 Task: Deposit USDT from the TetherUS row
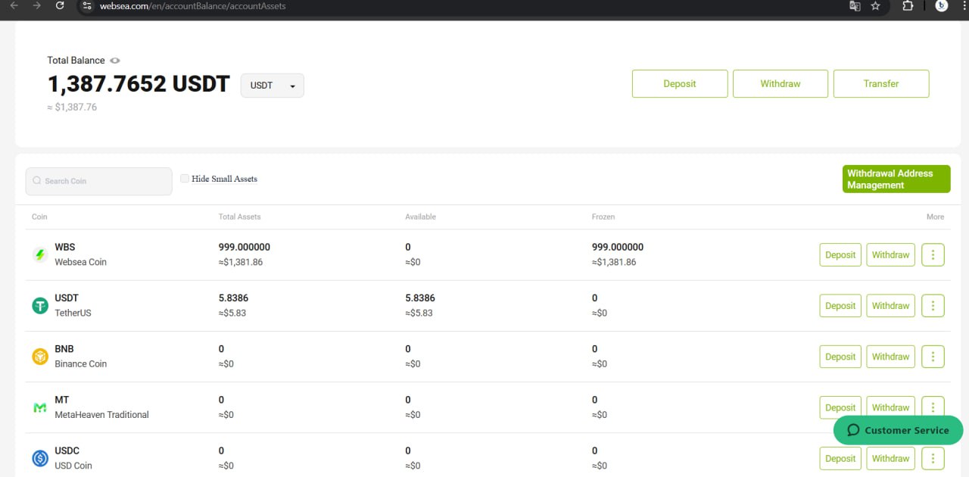pos(840,305)
